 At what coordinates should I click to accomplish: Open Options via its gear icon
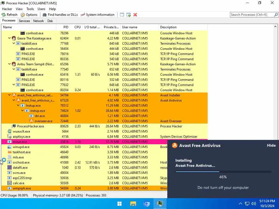(23, 15)
